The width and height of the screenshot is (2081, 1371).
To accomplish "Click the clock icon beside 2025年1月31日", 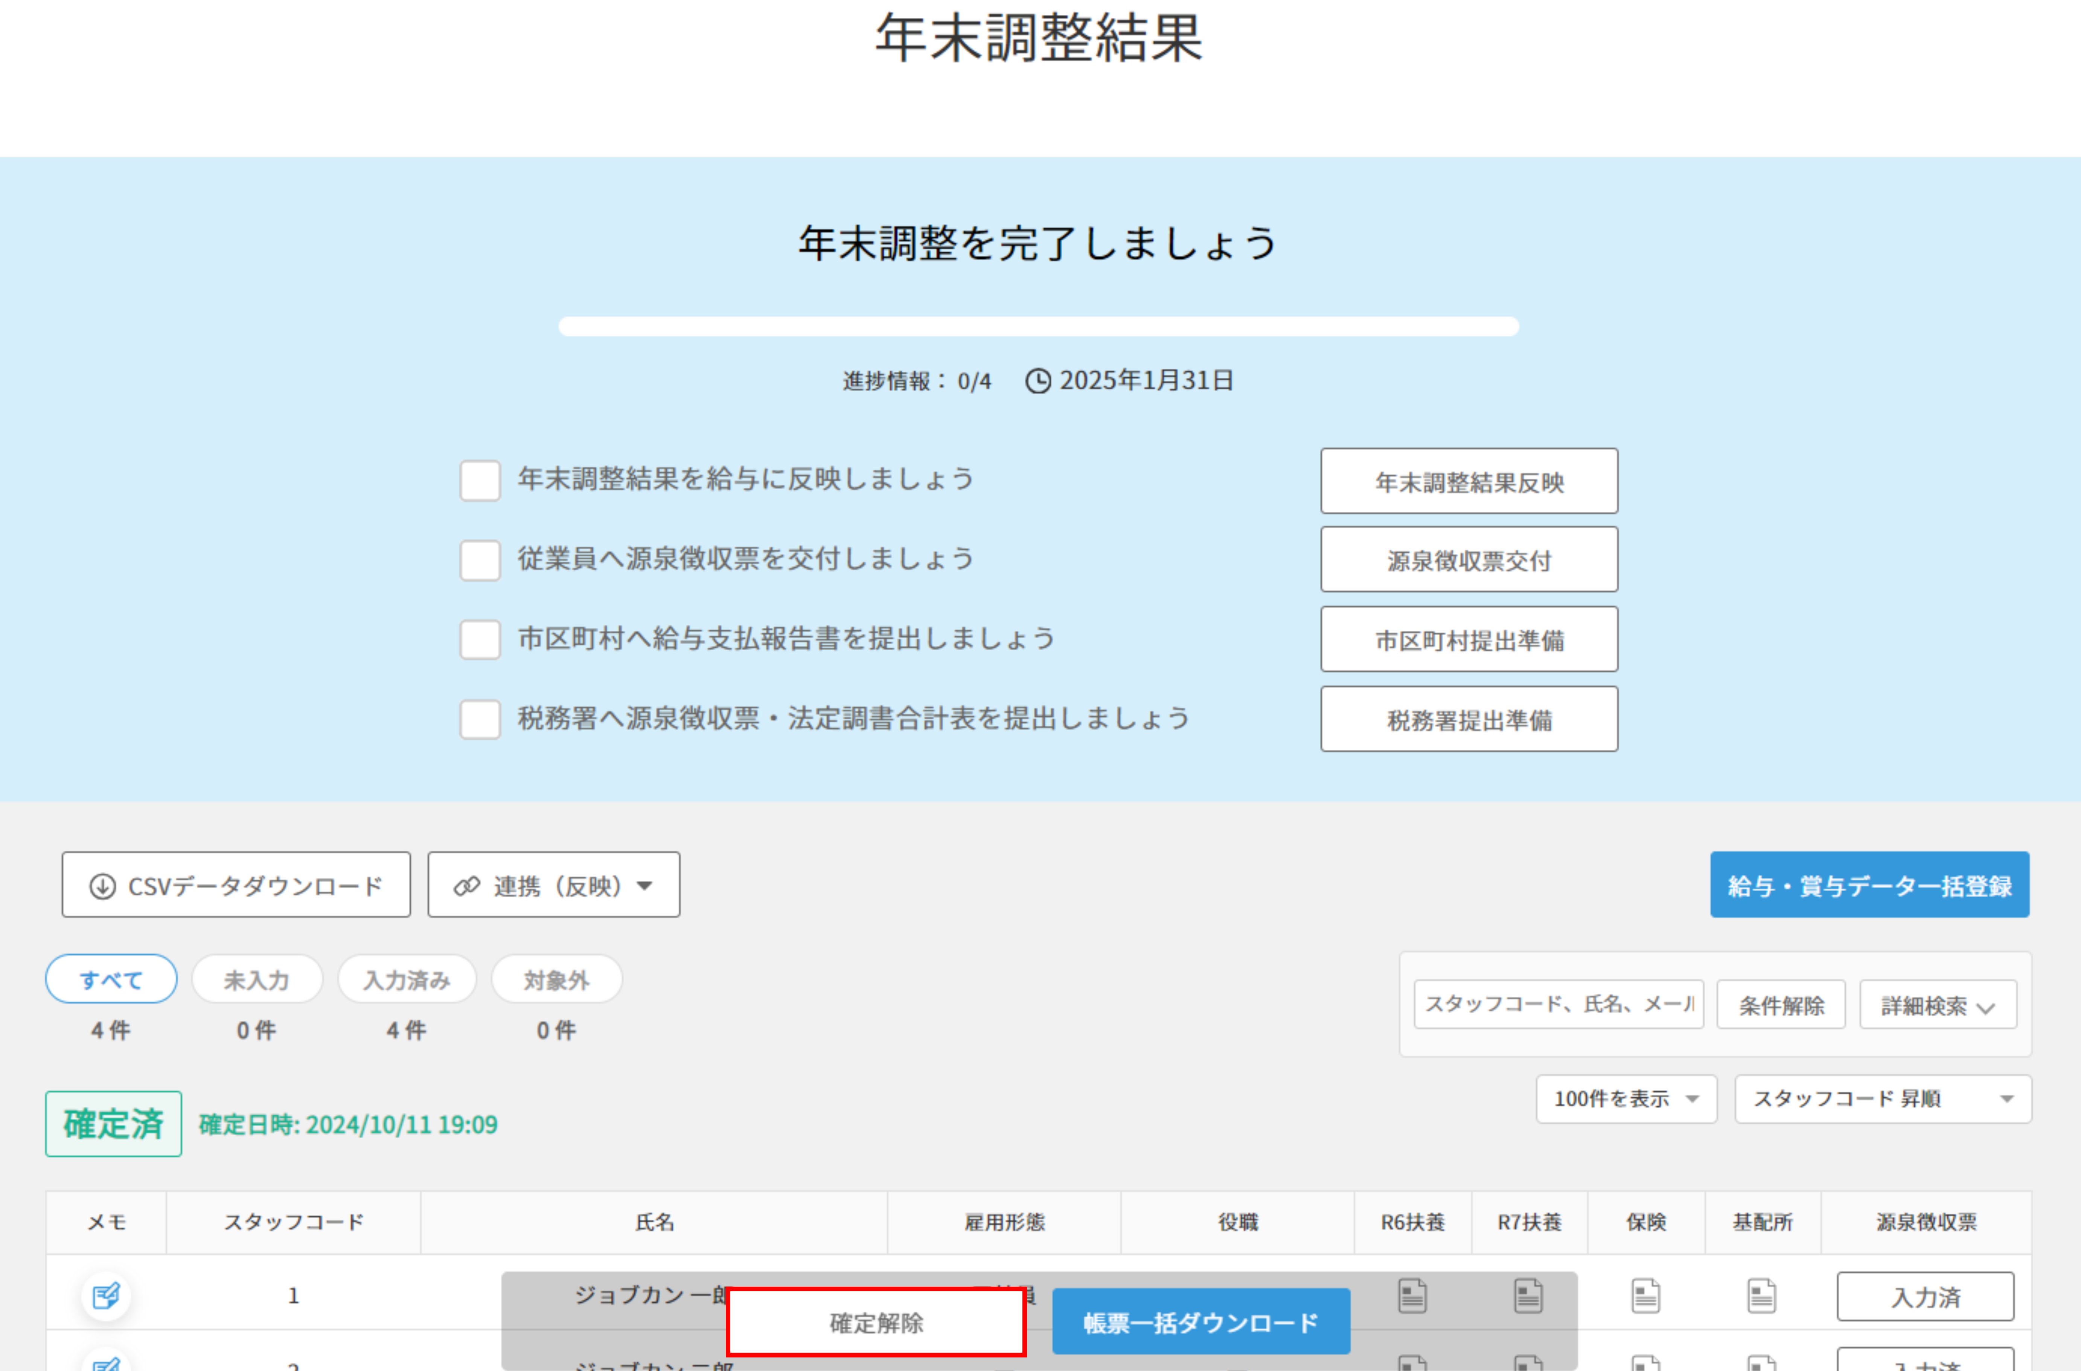I will pyautogui.click(x=1038, y=381).
